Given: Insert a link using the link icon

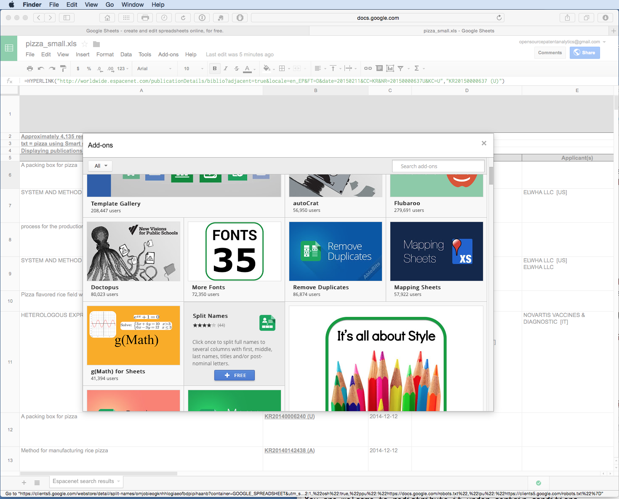Looking at the screenshot, I should 368,69.
